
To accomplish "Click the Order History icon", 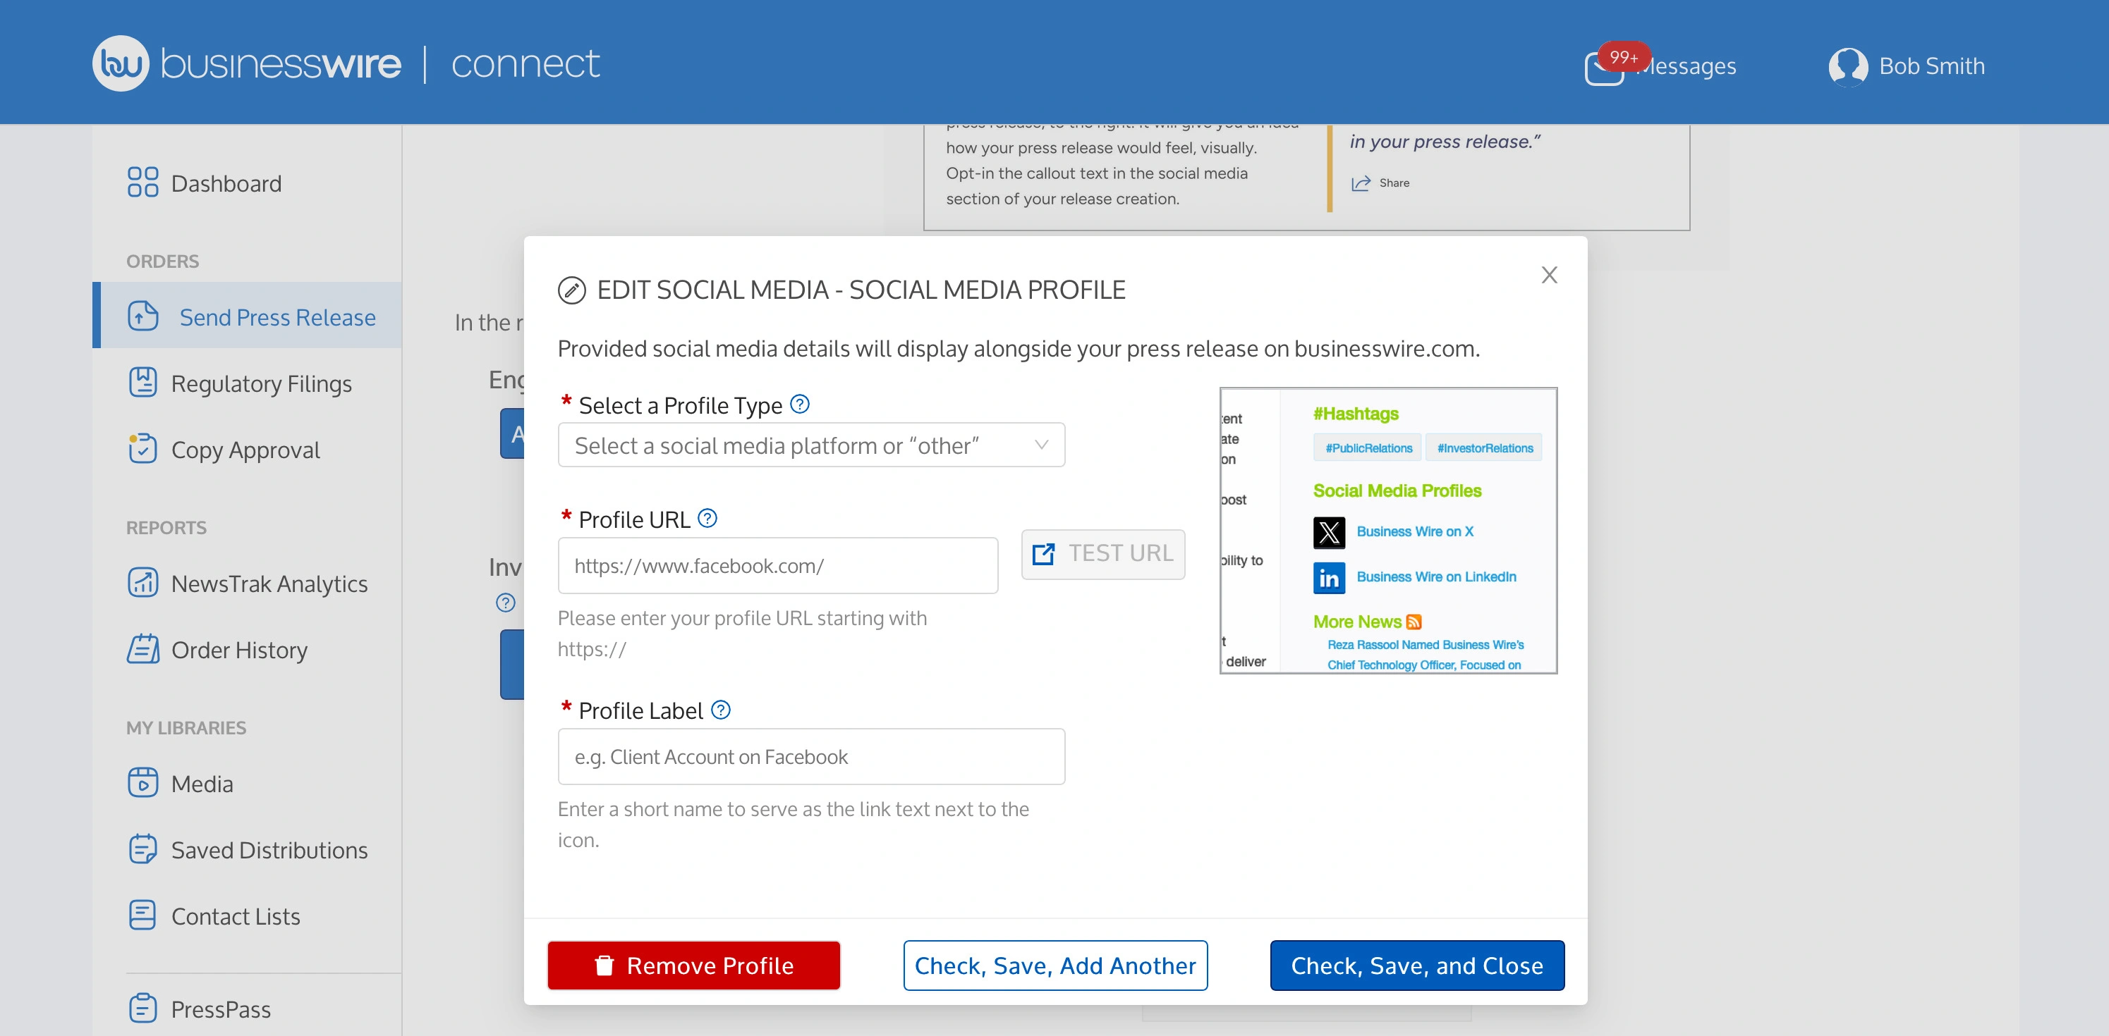I will click(142, 649).
